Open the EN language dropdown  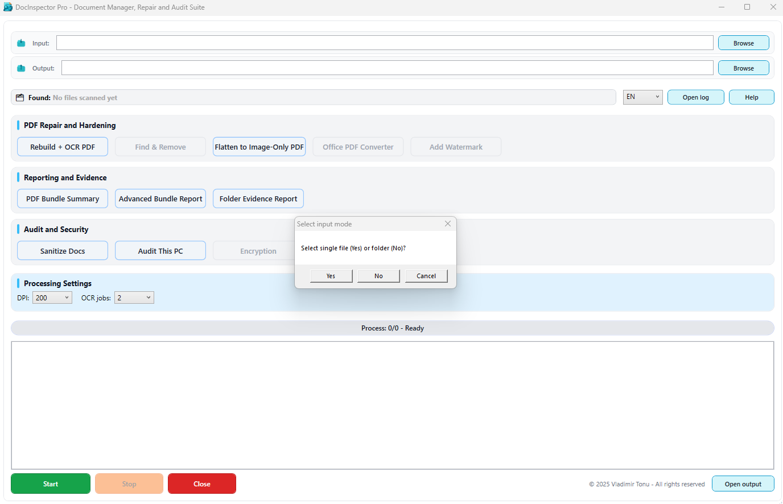(x=642, y=97)
